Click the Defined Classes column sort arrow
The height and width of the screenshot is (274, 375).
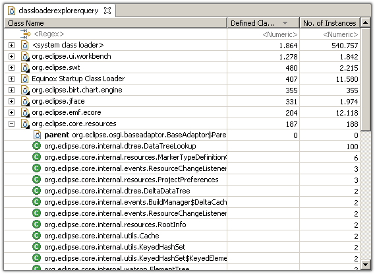pyautogui.click(x=285, y=23)
